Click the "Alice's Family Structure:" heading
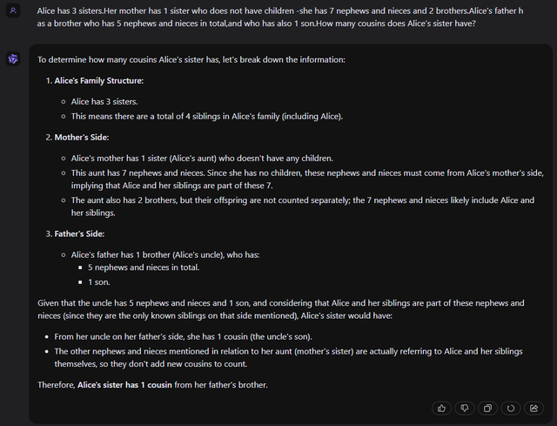 coord(99,81)
